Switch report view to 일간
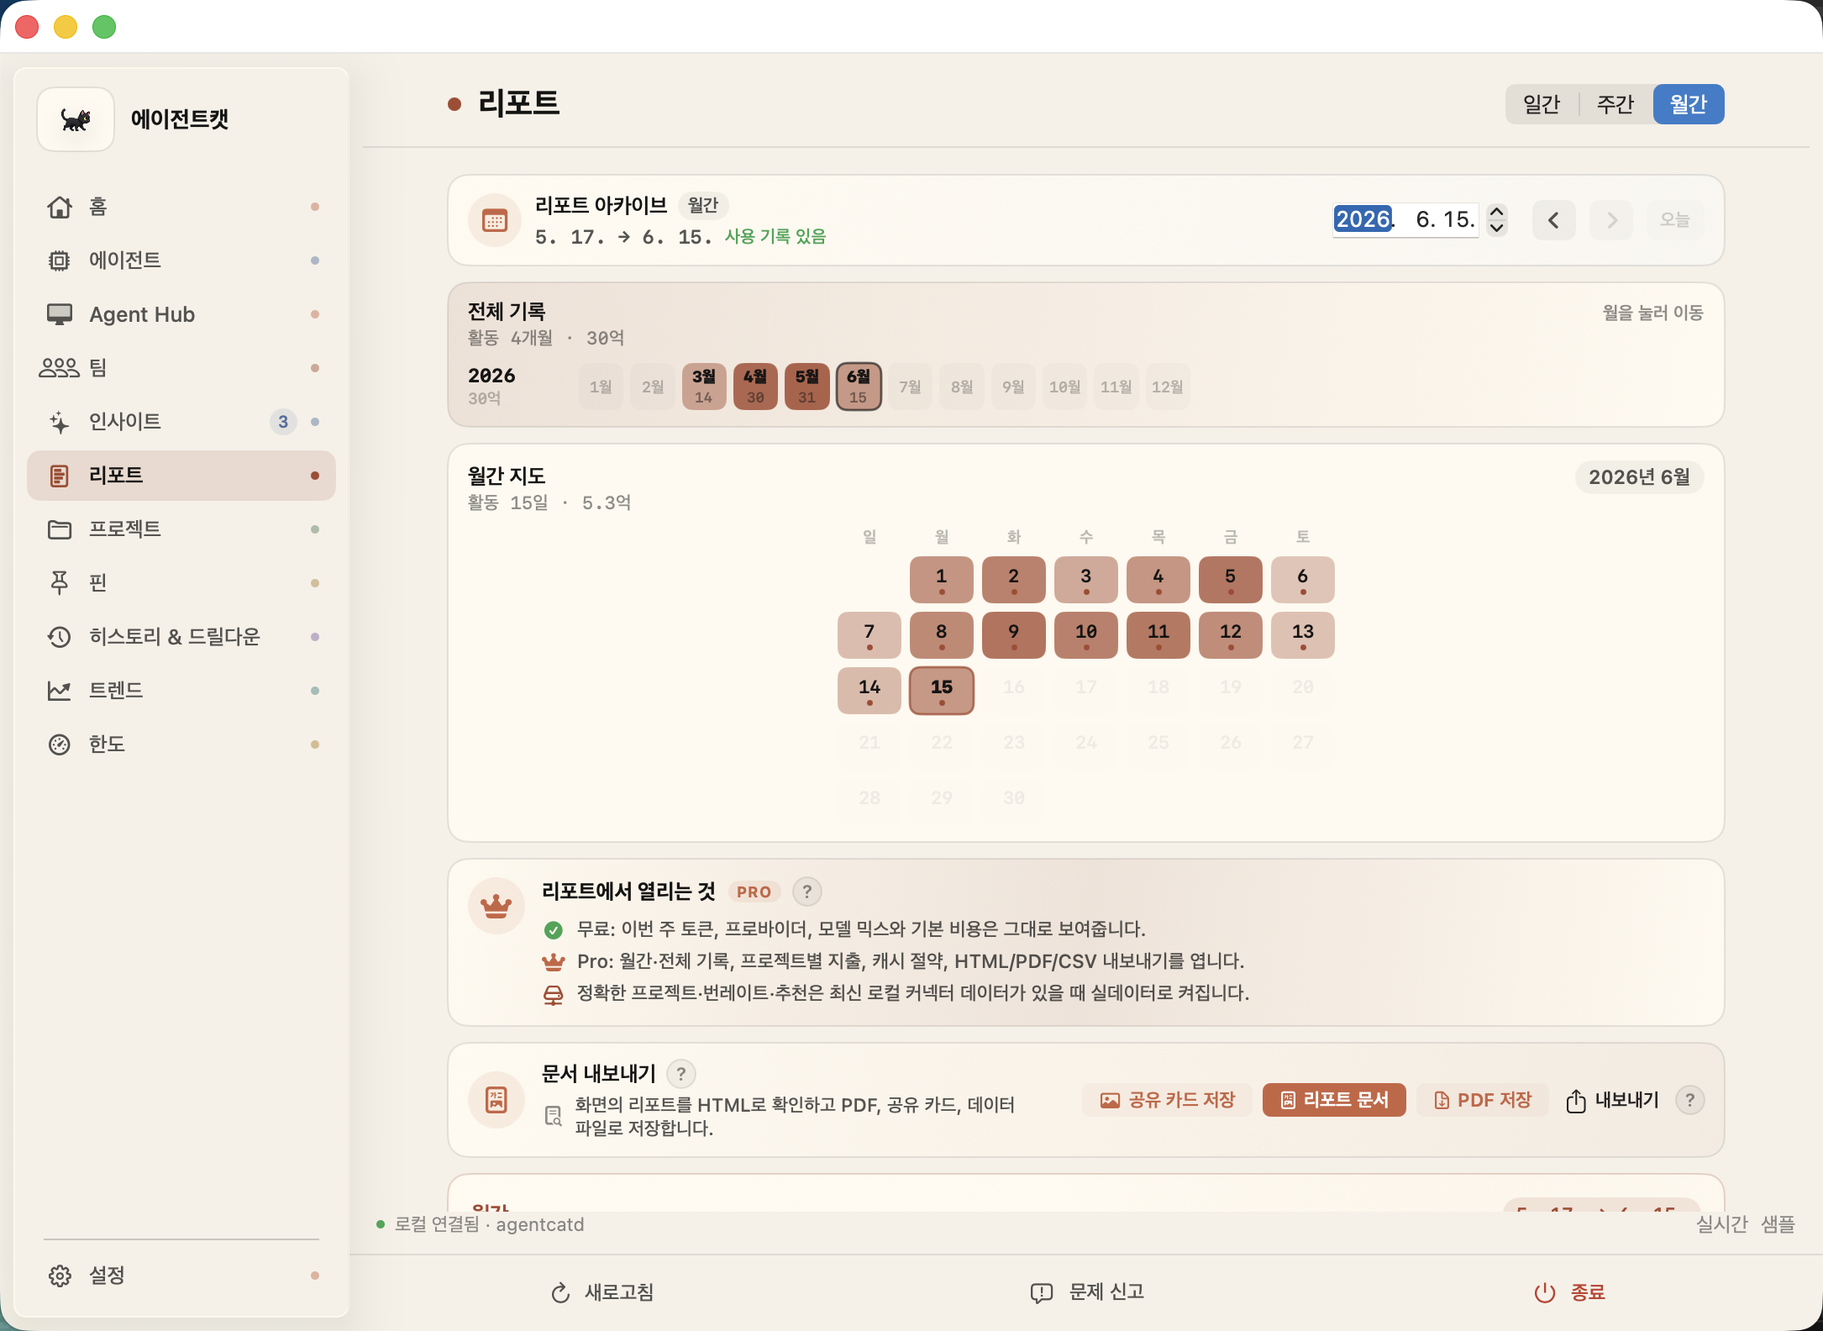1823x1331 pixels. tap(1542, 104)
